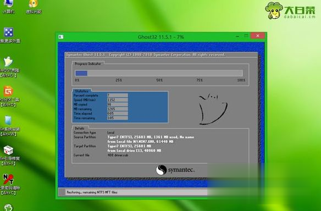Open the 虚拟光驱 desktop icon
This screenshot has width=321, height=211.
click(34, 6)
